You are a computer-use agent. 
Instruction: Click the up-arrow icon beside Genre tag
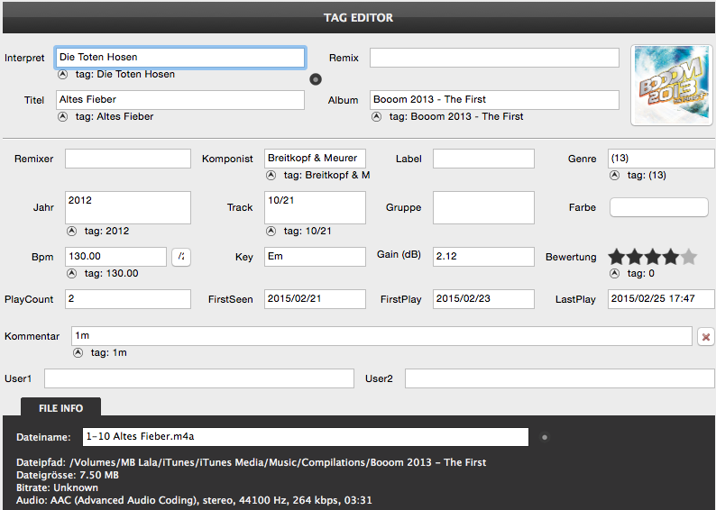[x=614, y=176]
